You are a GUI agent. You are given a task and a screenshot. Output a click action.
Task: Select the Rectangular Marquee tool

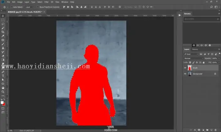(3, 20)
